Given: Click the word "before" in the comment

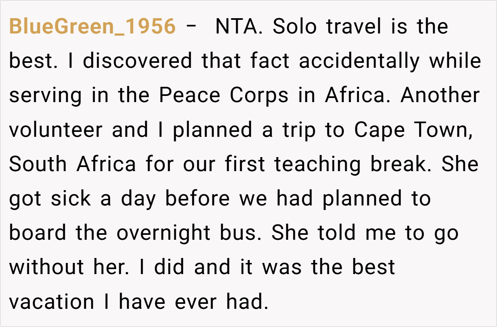Looking at the screenshot, I should tap(197, 199).
